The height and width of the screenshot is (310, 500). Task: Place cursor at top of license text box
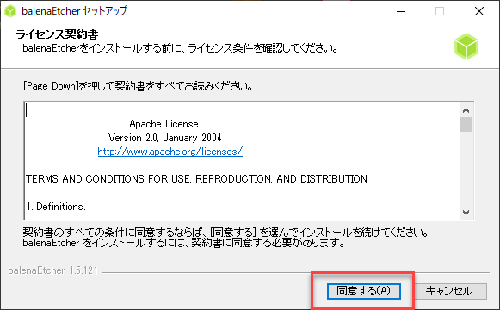(x=27, y=110)
